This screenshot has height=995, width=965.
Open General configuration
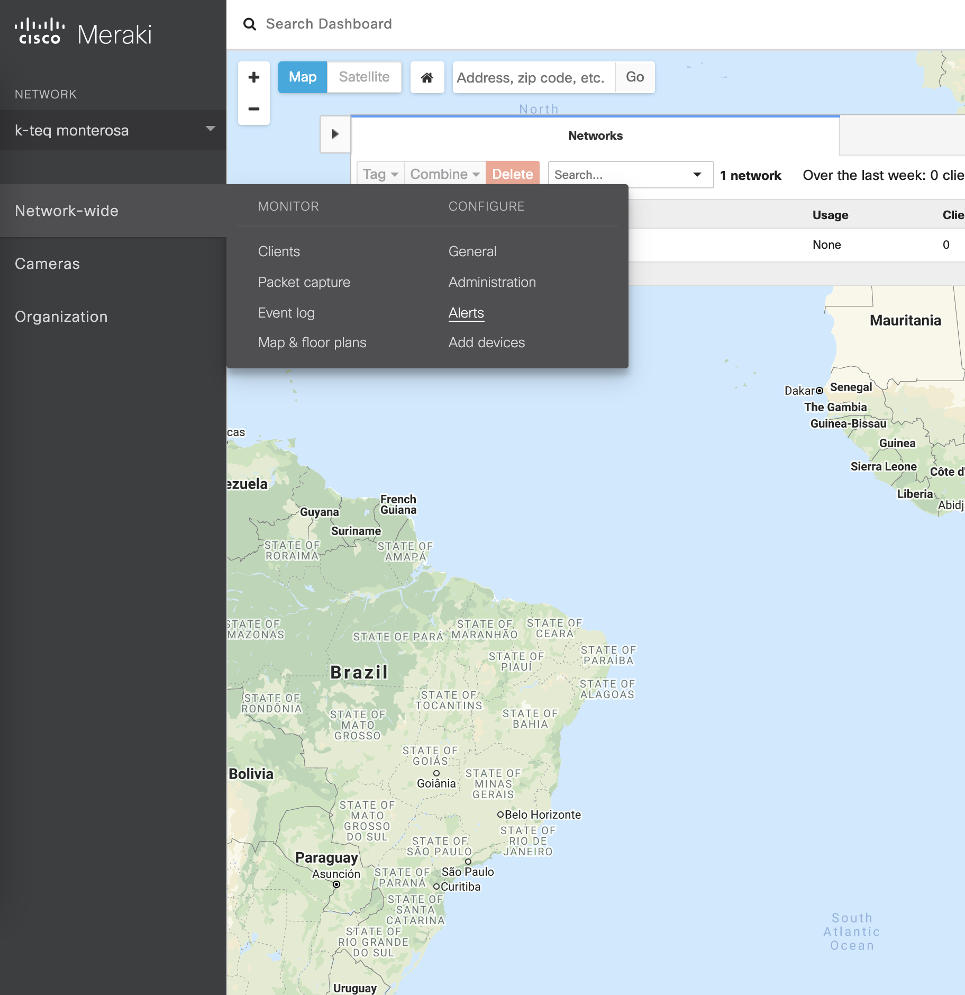pyautogui.click(x=472, y=251)
